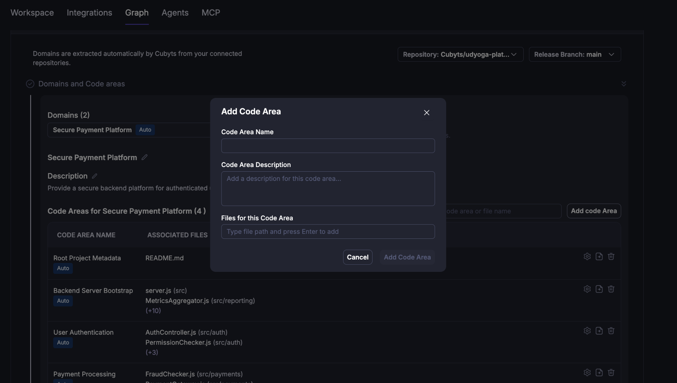677x383 pixels.
Task: Click the MetricsAggregator.js file entry
Action: coord(200,301)
